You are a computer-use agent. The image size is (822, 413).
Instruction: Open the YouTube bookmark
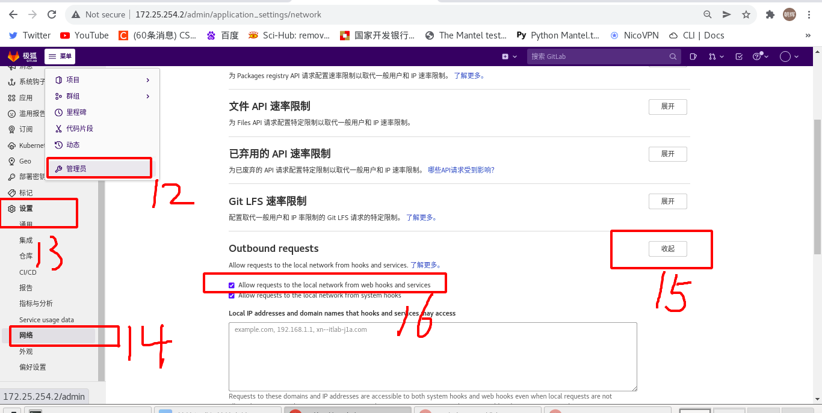(84, 35)
